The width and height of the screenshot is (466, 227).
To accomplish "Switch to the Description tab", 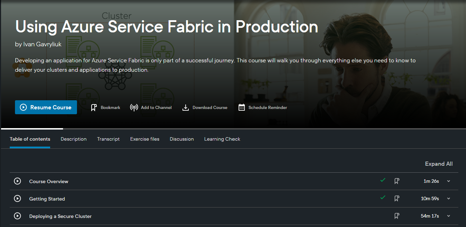I will pyautogui.click(x=73, y=139).
